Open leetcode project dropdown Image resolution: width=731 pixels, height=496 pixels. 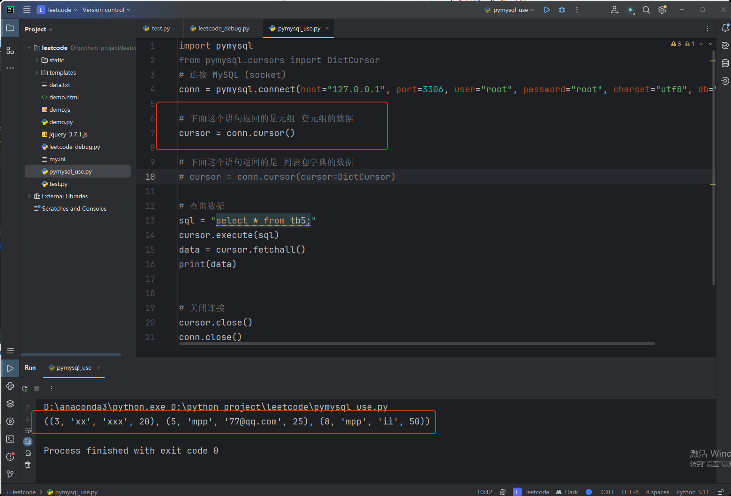point(57,10)
